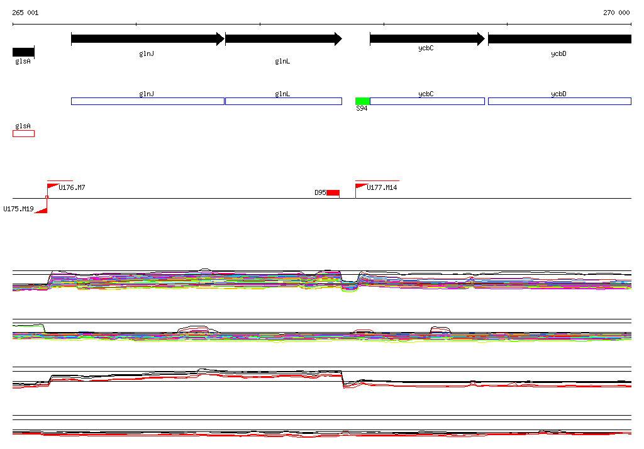The image size is (644, 449).
Task: Click the glsA label above red box
Action: tap(23, 126)
